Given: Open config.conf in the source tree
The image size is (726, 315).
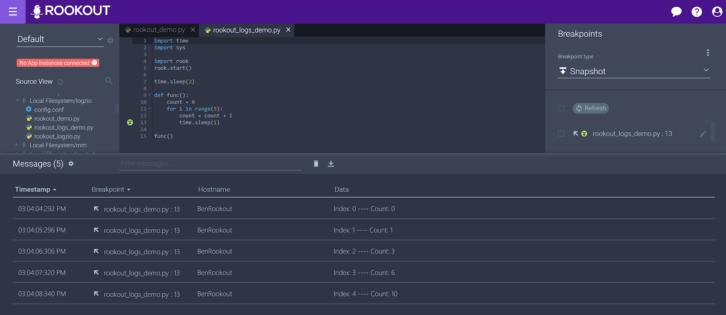Looking at the screenshot, I should 49,110.
